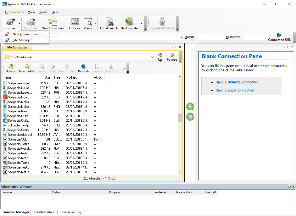Image resolution: width=296 pixels, height=216 pixels.
Task: Create a New Folder in local pane
Action: click(27, 68)
